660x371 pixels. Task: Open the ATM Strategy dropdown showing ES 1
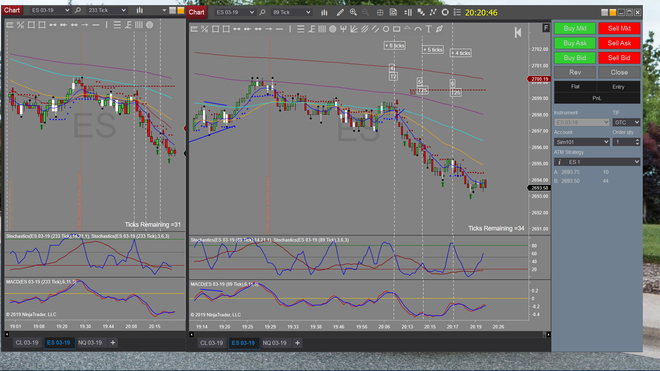[597, 162]
